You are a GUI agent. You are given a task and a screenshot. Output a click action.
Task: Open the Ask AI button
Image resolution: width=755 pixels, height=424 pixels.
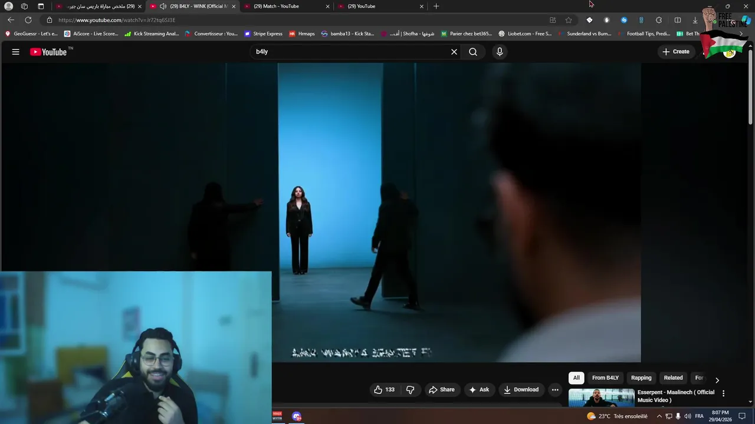coord(479,389)
